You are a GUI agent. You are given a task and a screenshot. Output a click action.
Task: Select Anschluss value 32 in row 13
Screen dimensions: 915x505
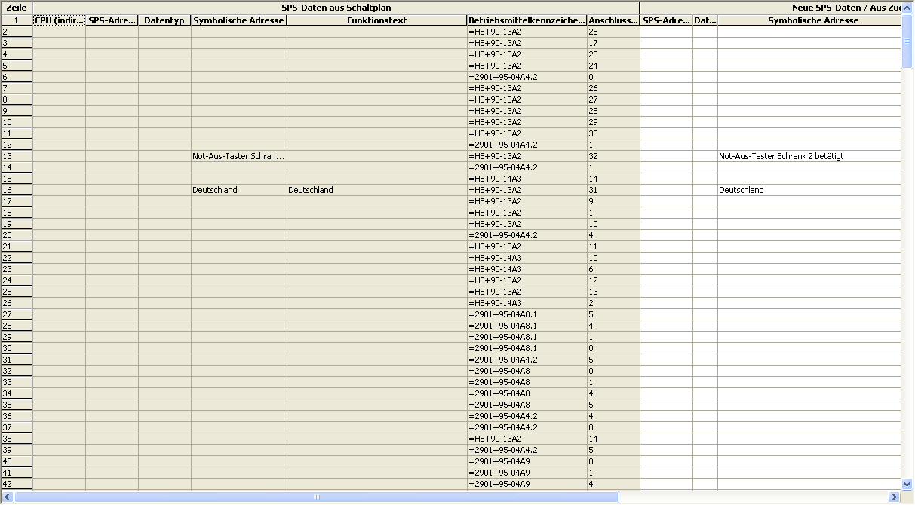click(613, 156)
